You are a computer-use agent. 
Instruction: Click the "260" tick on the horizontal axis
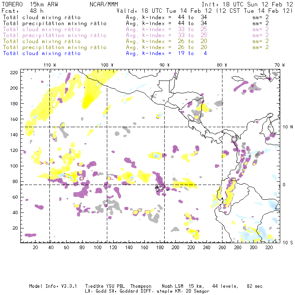[x=222, y=248]
